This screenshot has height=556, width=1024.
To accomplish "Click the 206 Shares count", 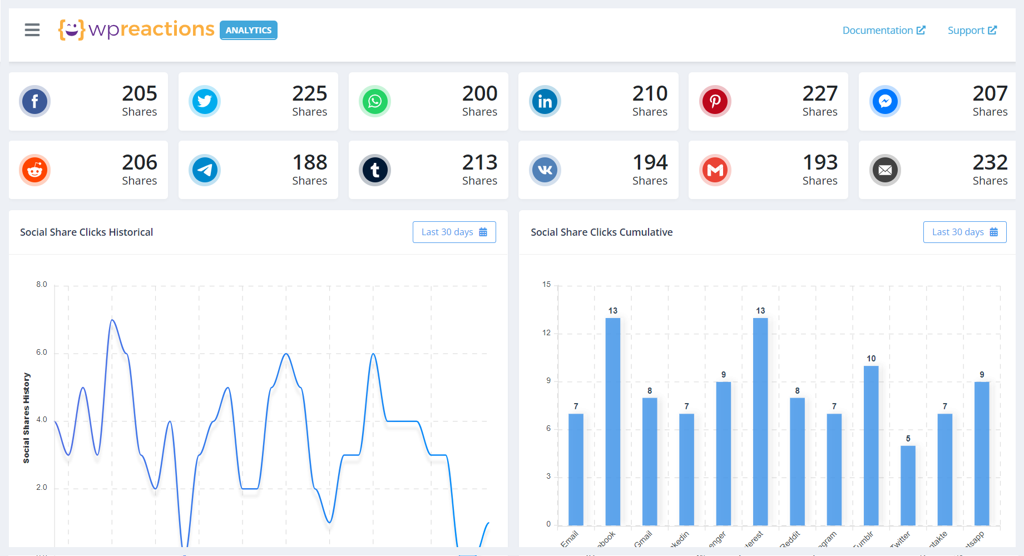I will pos(140,170).
